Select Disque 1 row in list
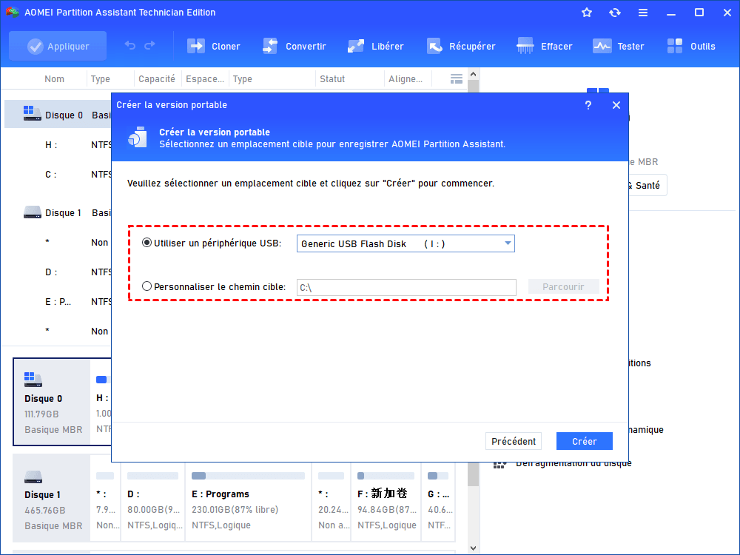The height and width of the screenshot is (555, 740). point(58,213)
